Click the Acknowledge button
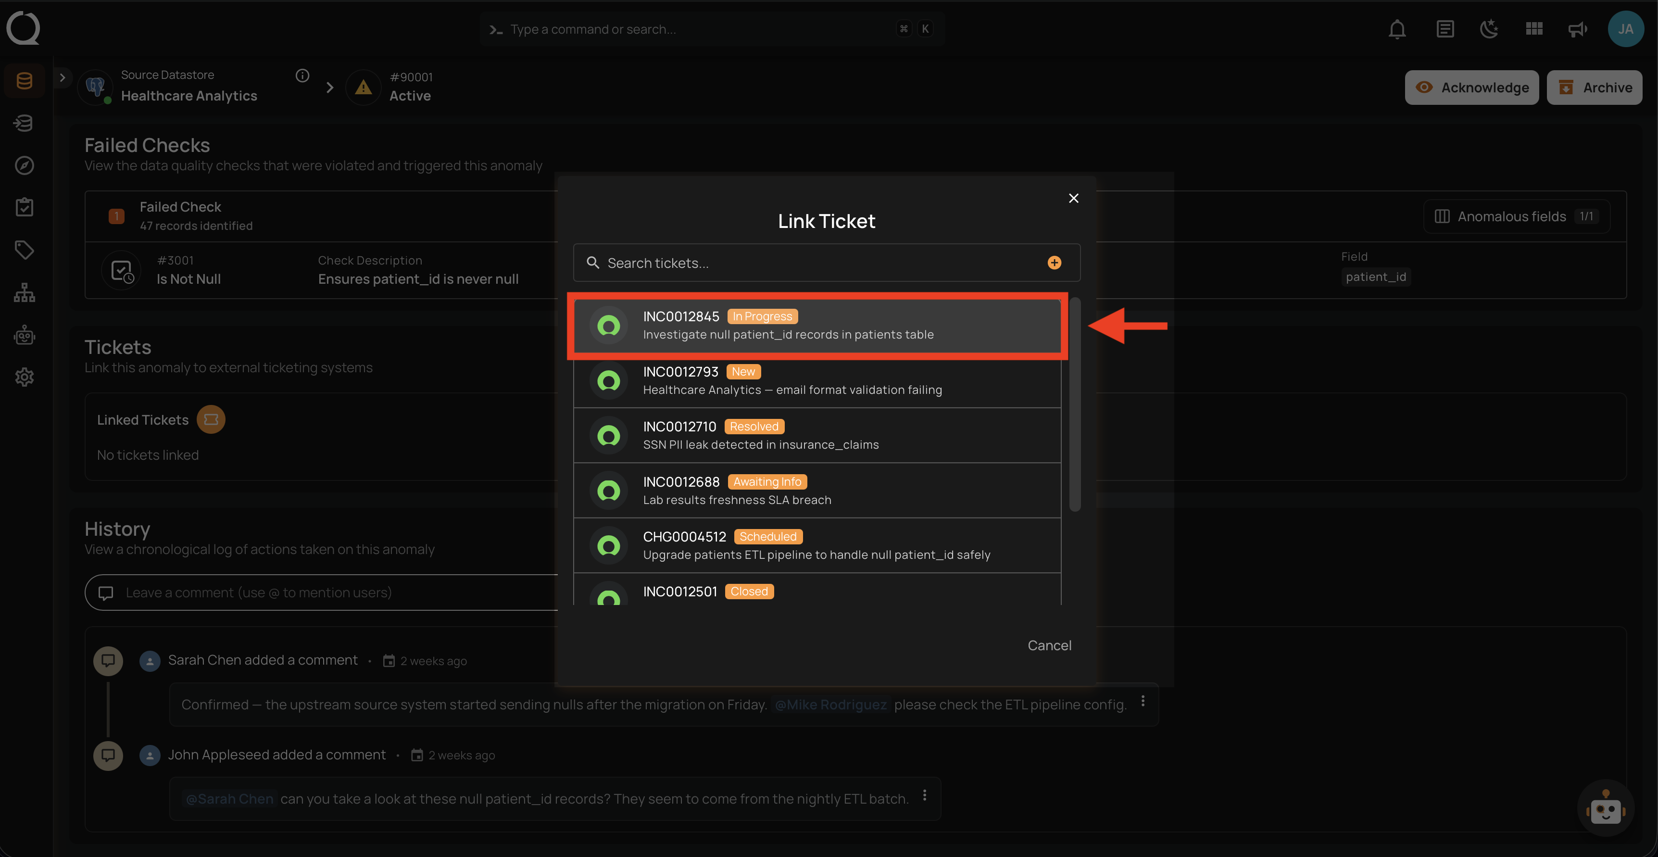1658x857 pixels. tap(1471, 88)
